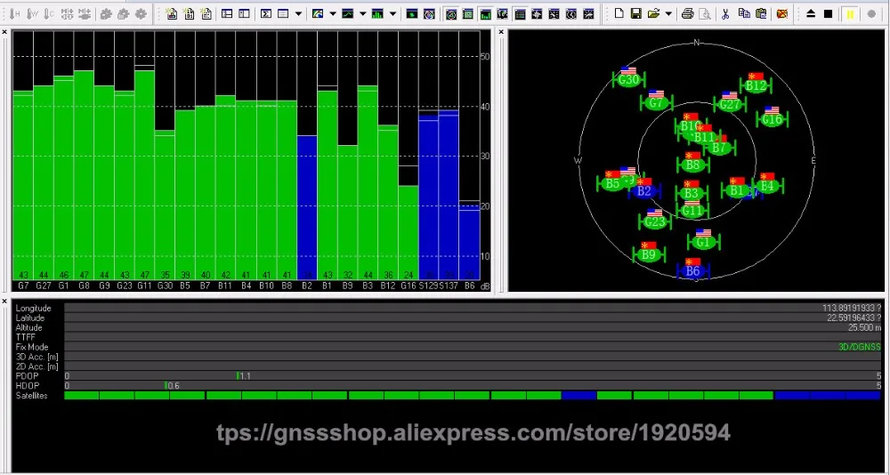Toggle the Data View list docking icon
890x475 pixels.
click(x=520, y=13)
